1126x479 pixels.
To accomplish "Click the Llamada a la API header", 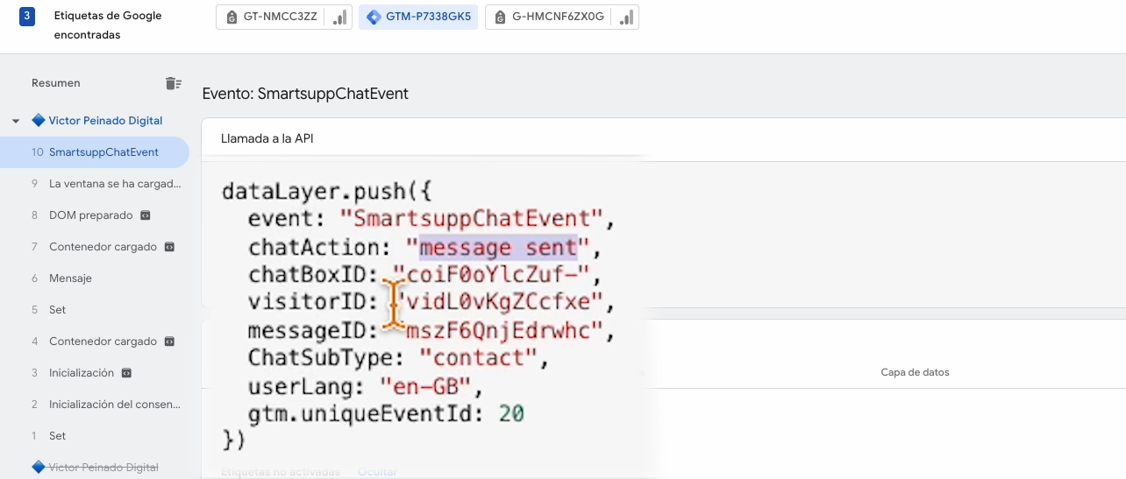I will click(x=267, y=138).
